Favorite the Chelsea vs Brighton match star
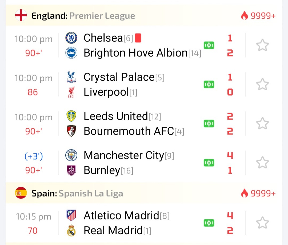This screenshot has width=288, height=245. (262, 46)
